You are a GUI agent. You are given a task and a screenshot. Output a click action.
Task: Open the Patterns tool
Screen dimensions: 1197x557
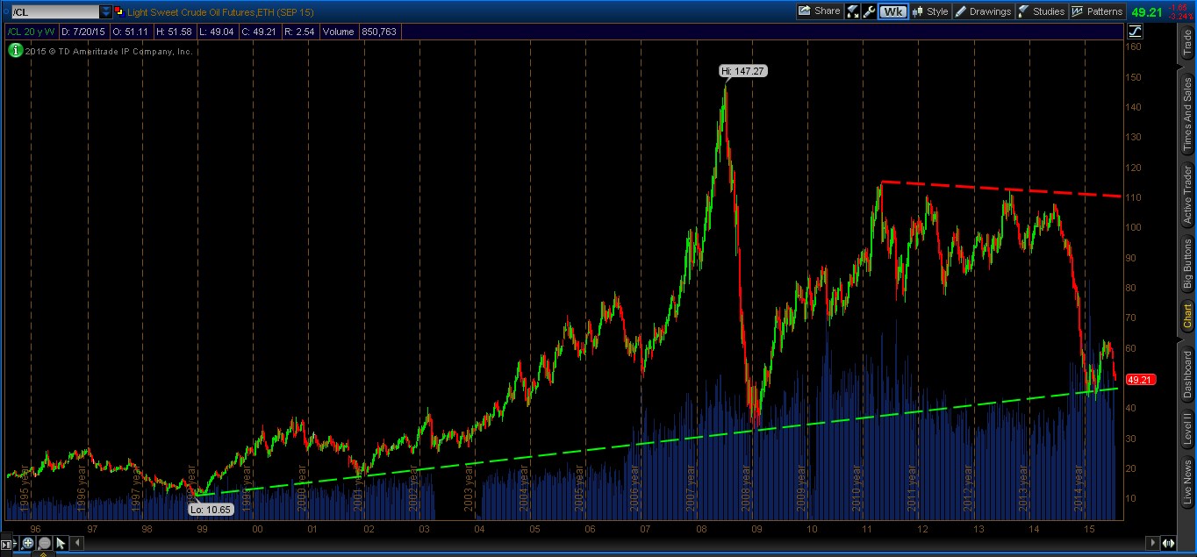(x=1099, y=11)
